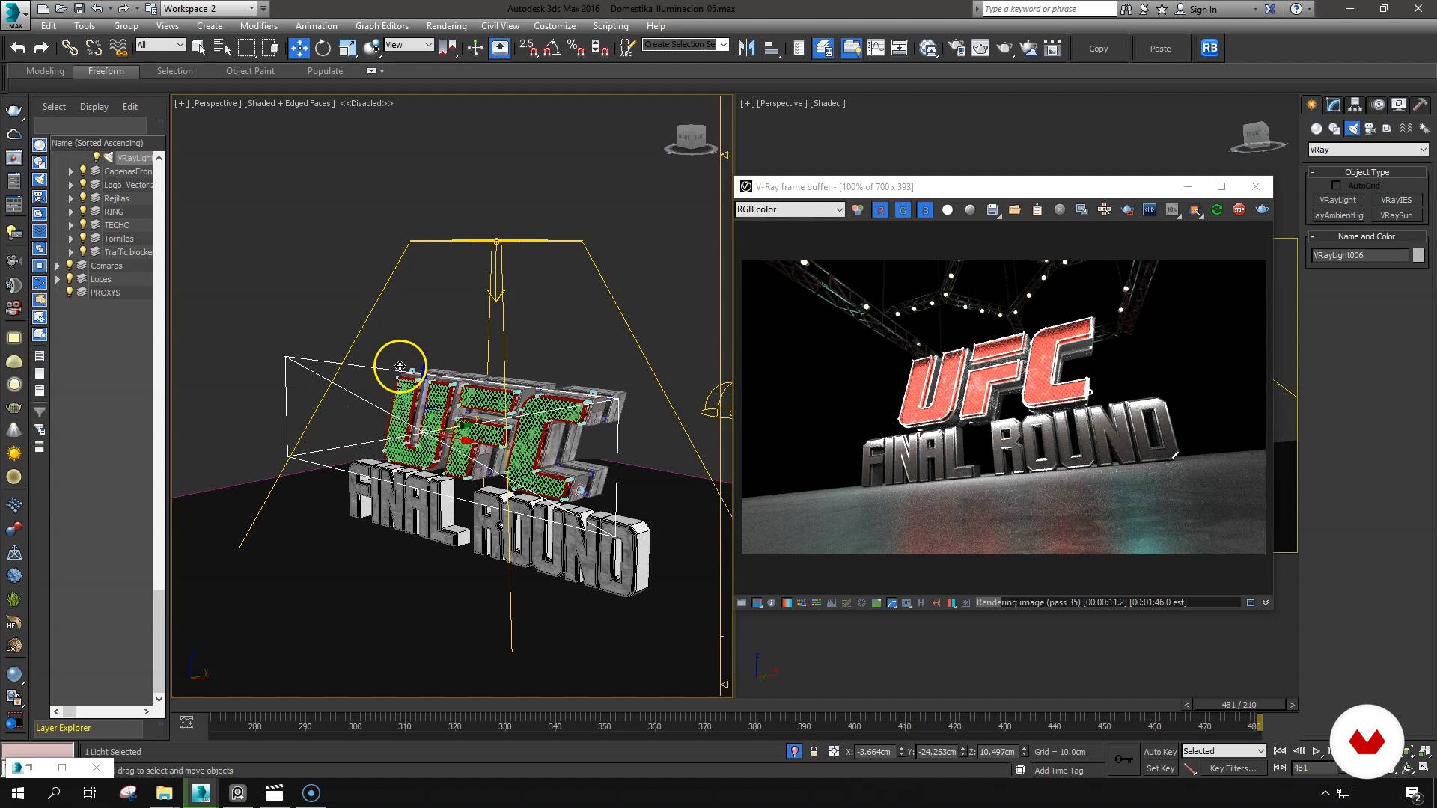Click the time slider showing 481 / 210

click(x=1239, y=705)
